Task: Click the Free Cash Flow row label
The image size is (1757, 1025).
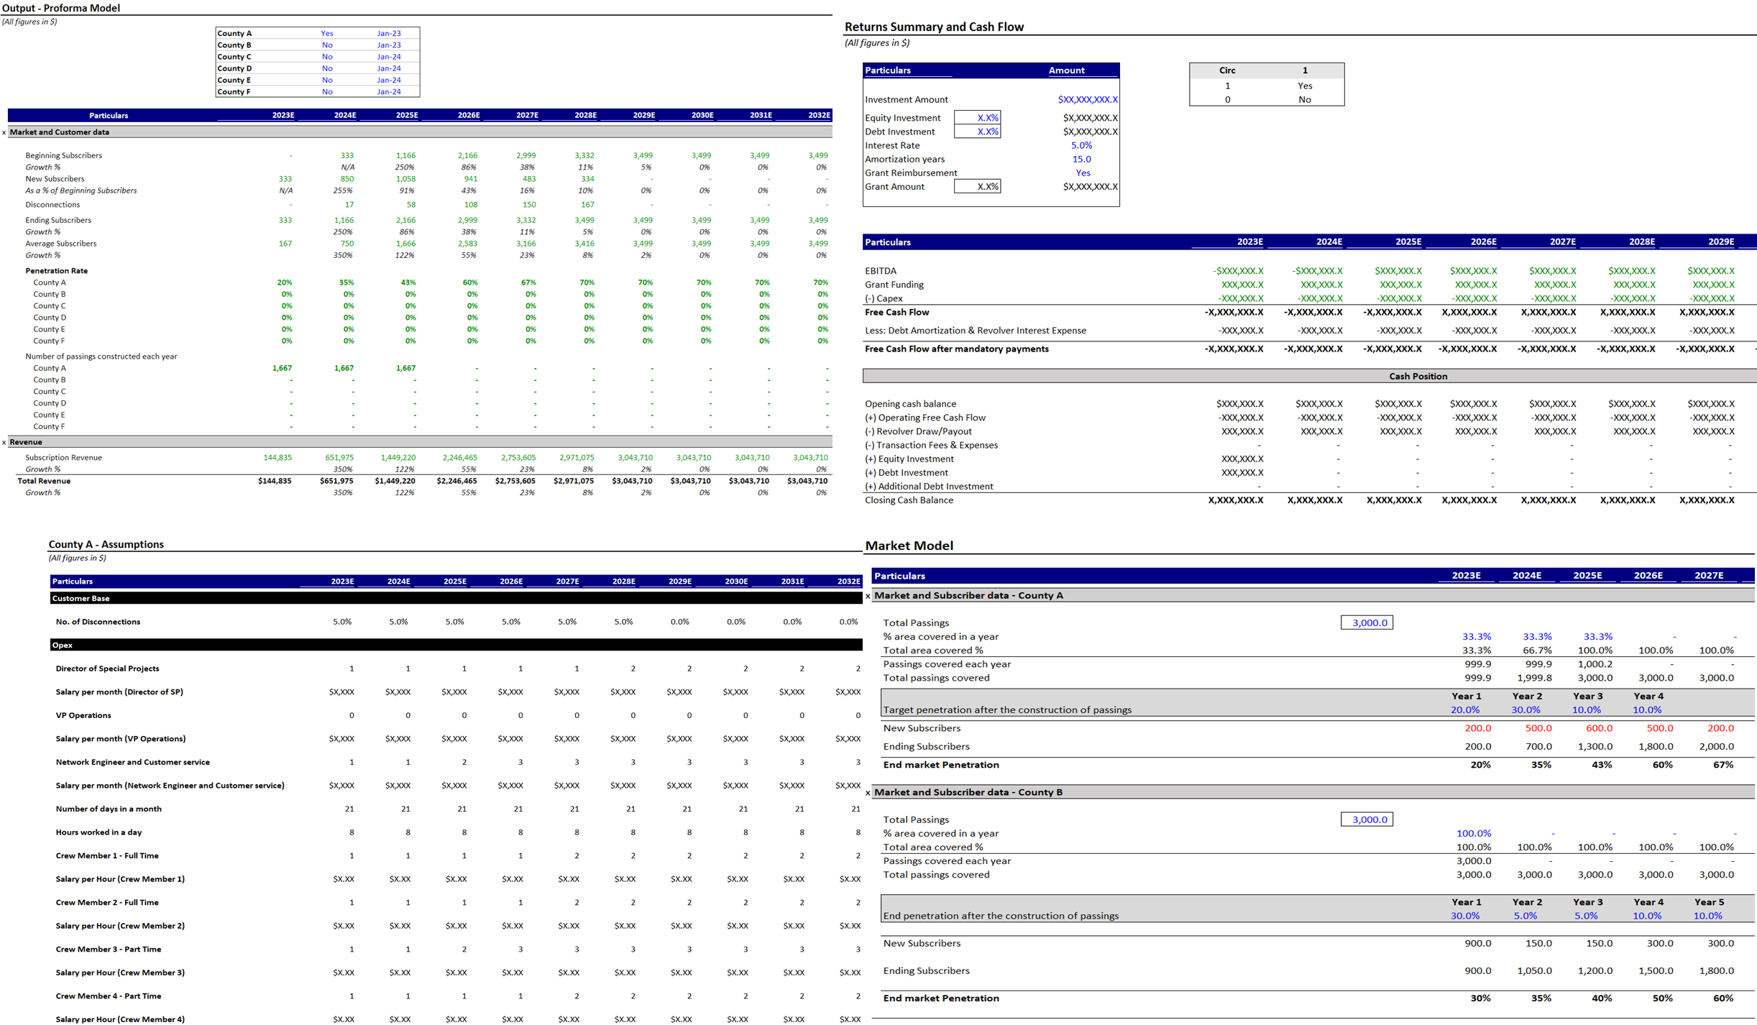Action: pyautogui.click(x=896, y=313)
